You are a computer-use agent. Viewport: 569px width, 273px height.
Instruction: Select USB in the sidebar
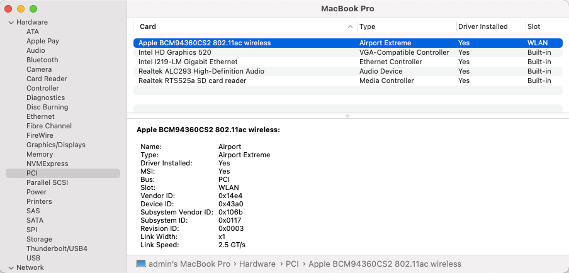pos(33,258)
